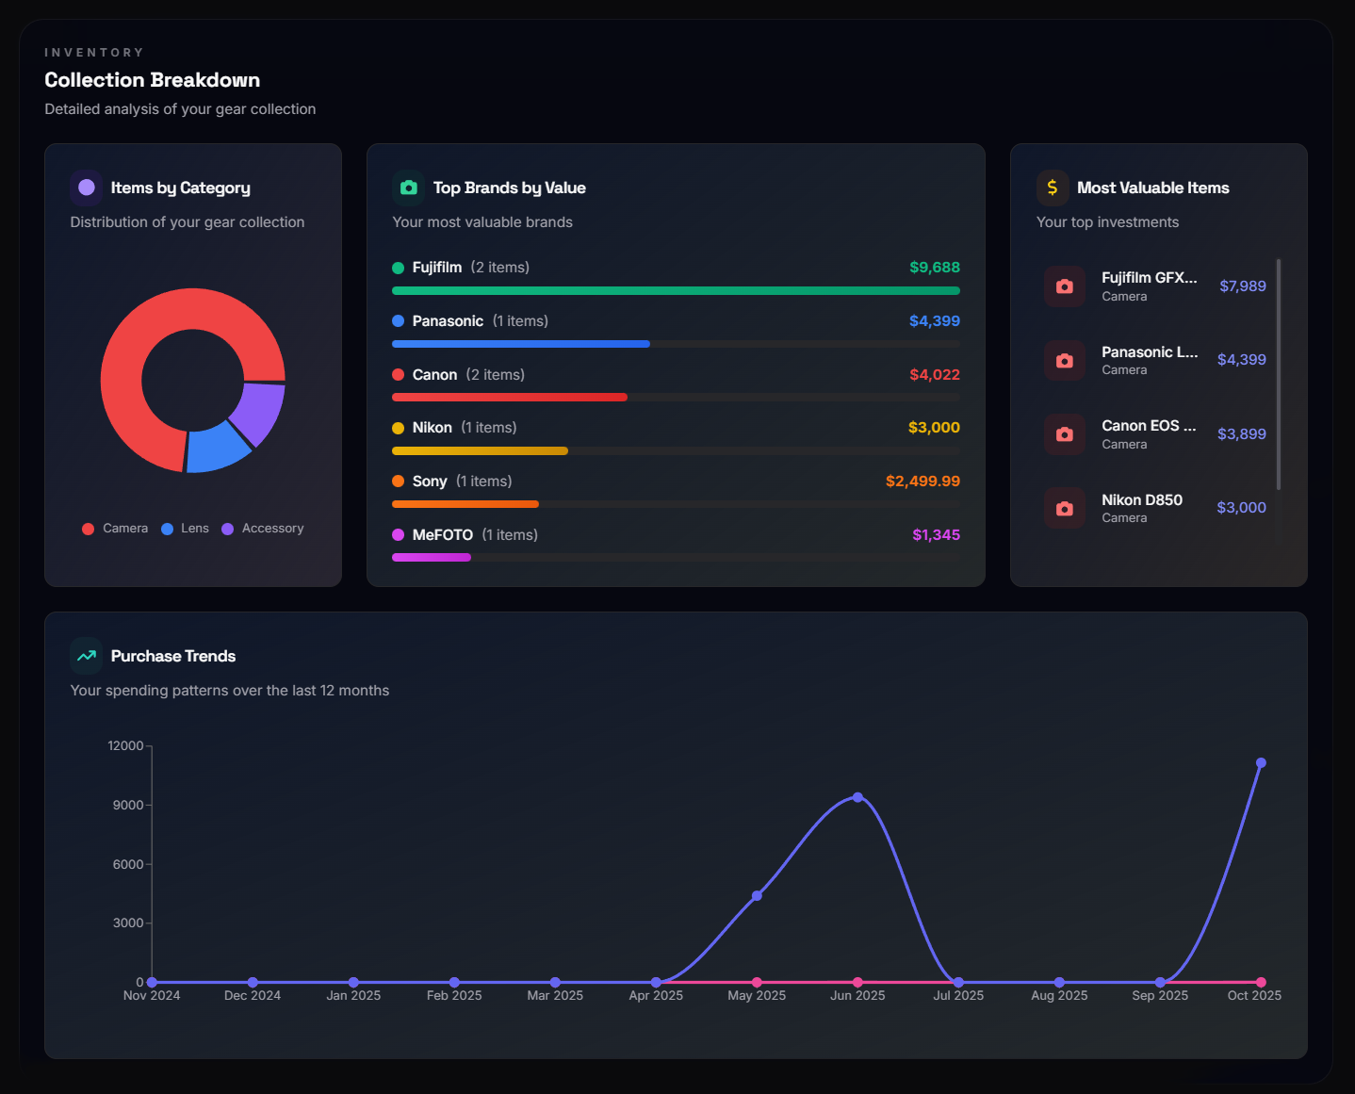
Task: Click the dollar icon next to Most Valuable Items
Action: point(1052,188)
